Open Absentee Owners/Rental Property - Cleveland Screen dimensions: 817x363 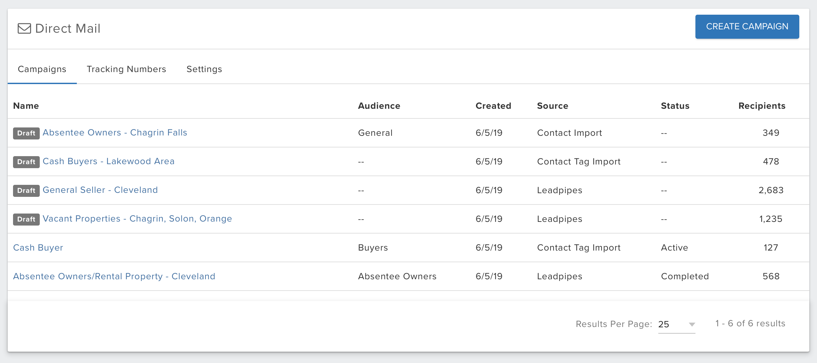tap(114, 276)
